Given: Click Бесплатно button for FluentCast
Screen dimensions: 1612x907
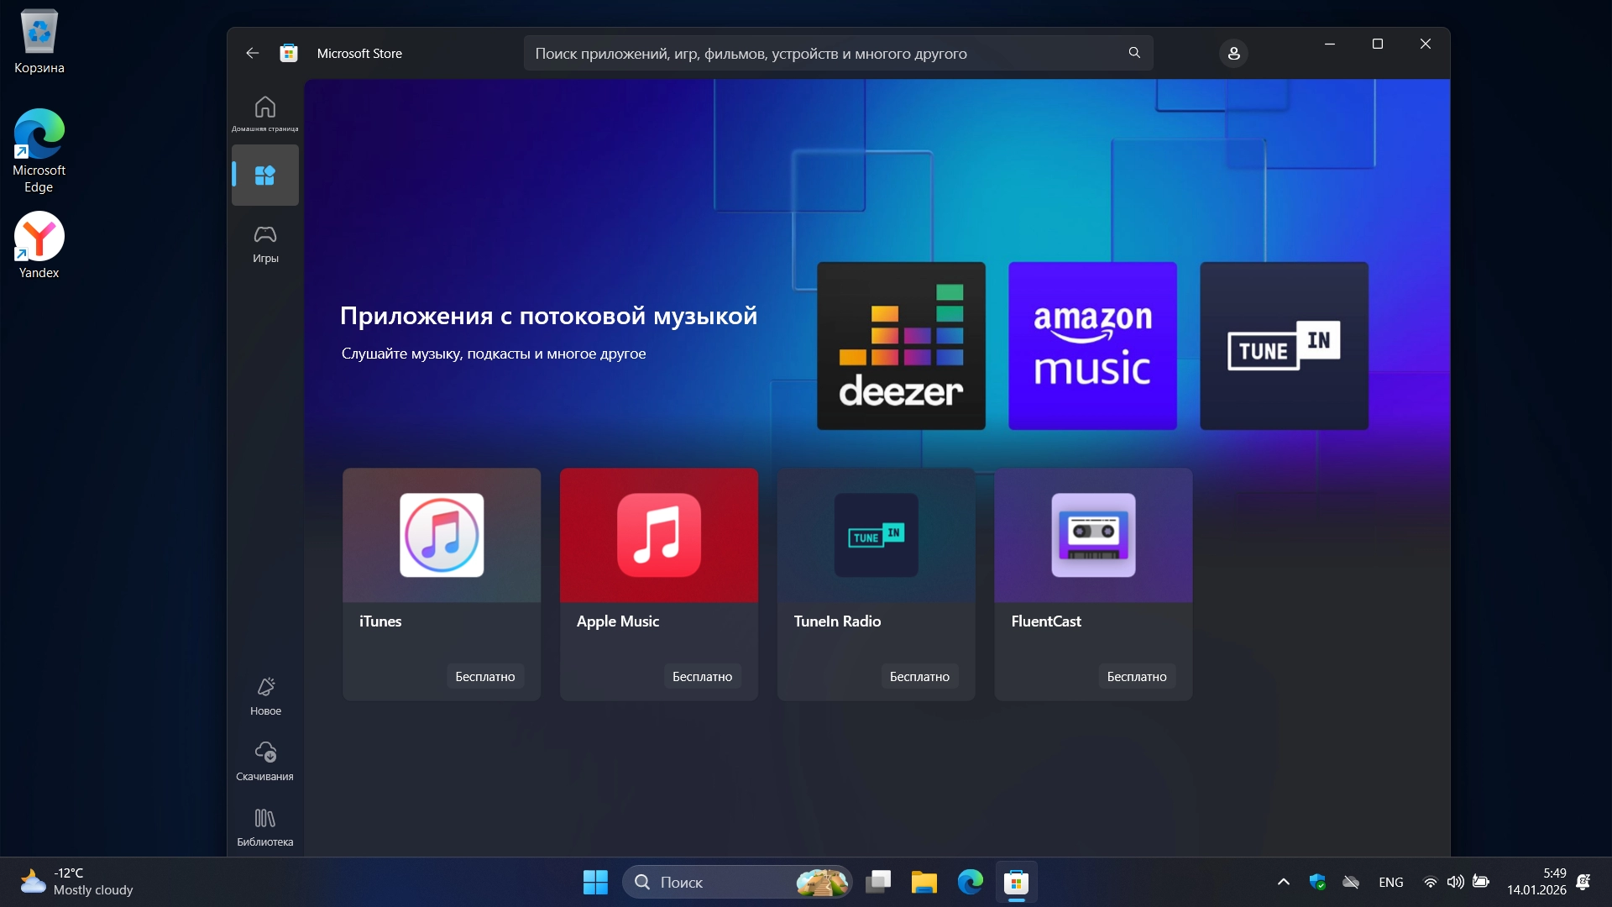Looking at the screenshot, I should tap(1136, 677).
